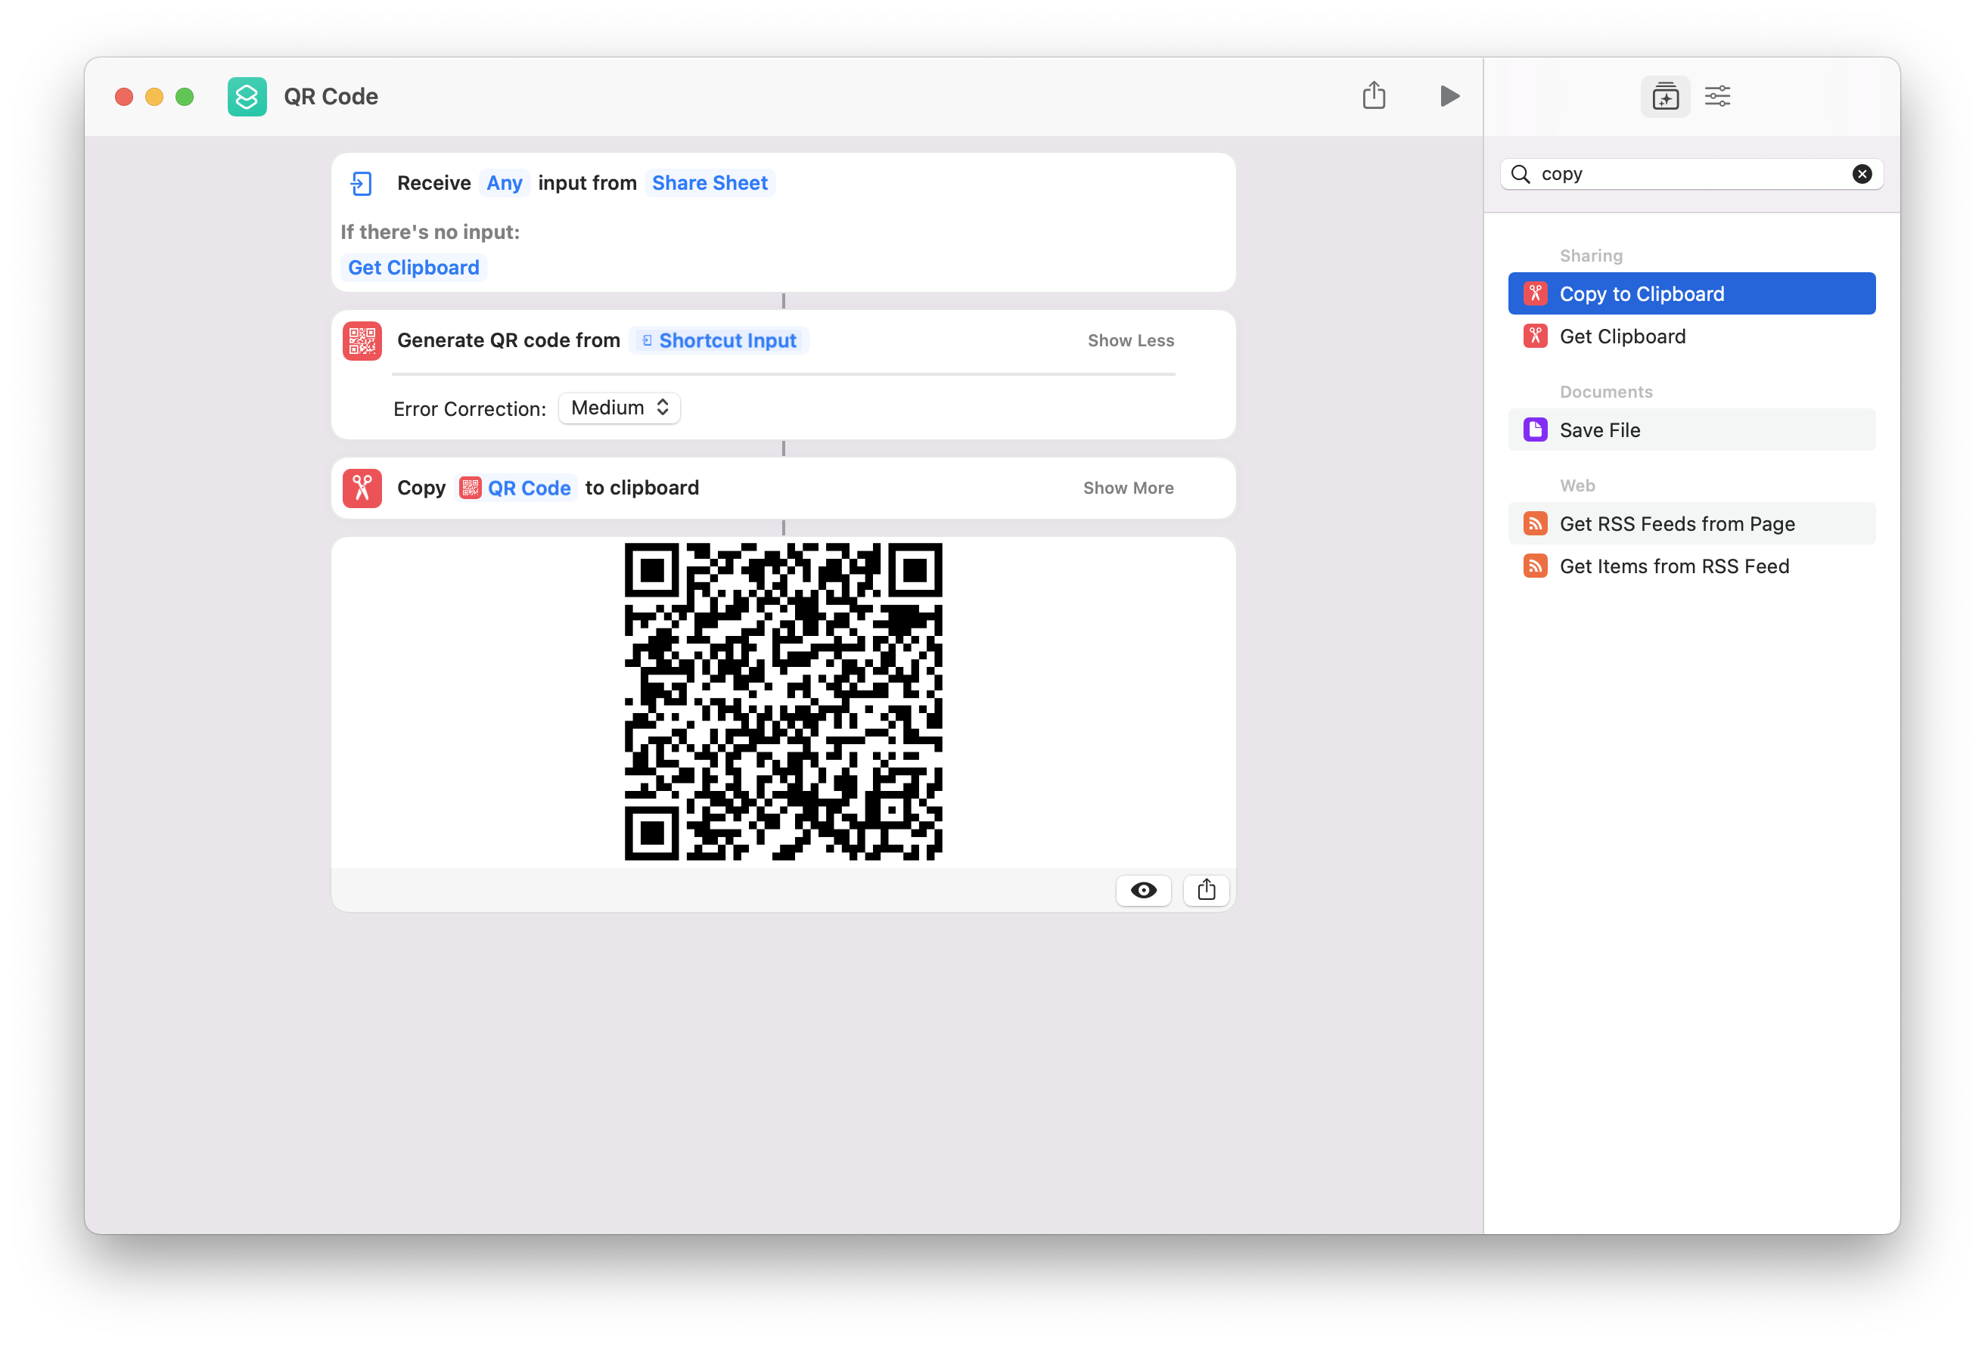Click the QR Code shortcut title

pos(331,97)
